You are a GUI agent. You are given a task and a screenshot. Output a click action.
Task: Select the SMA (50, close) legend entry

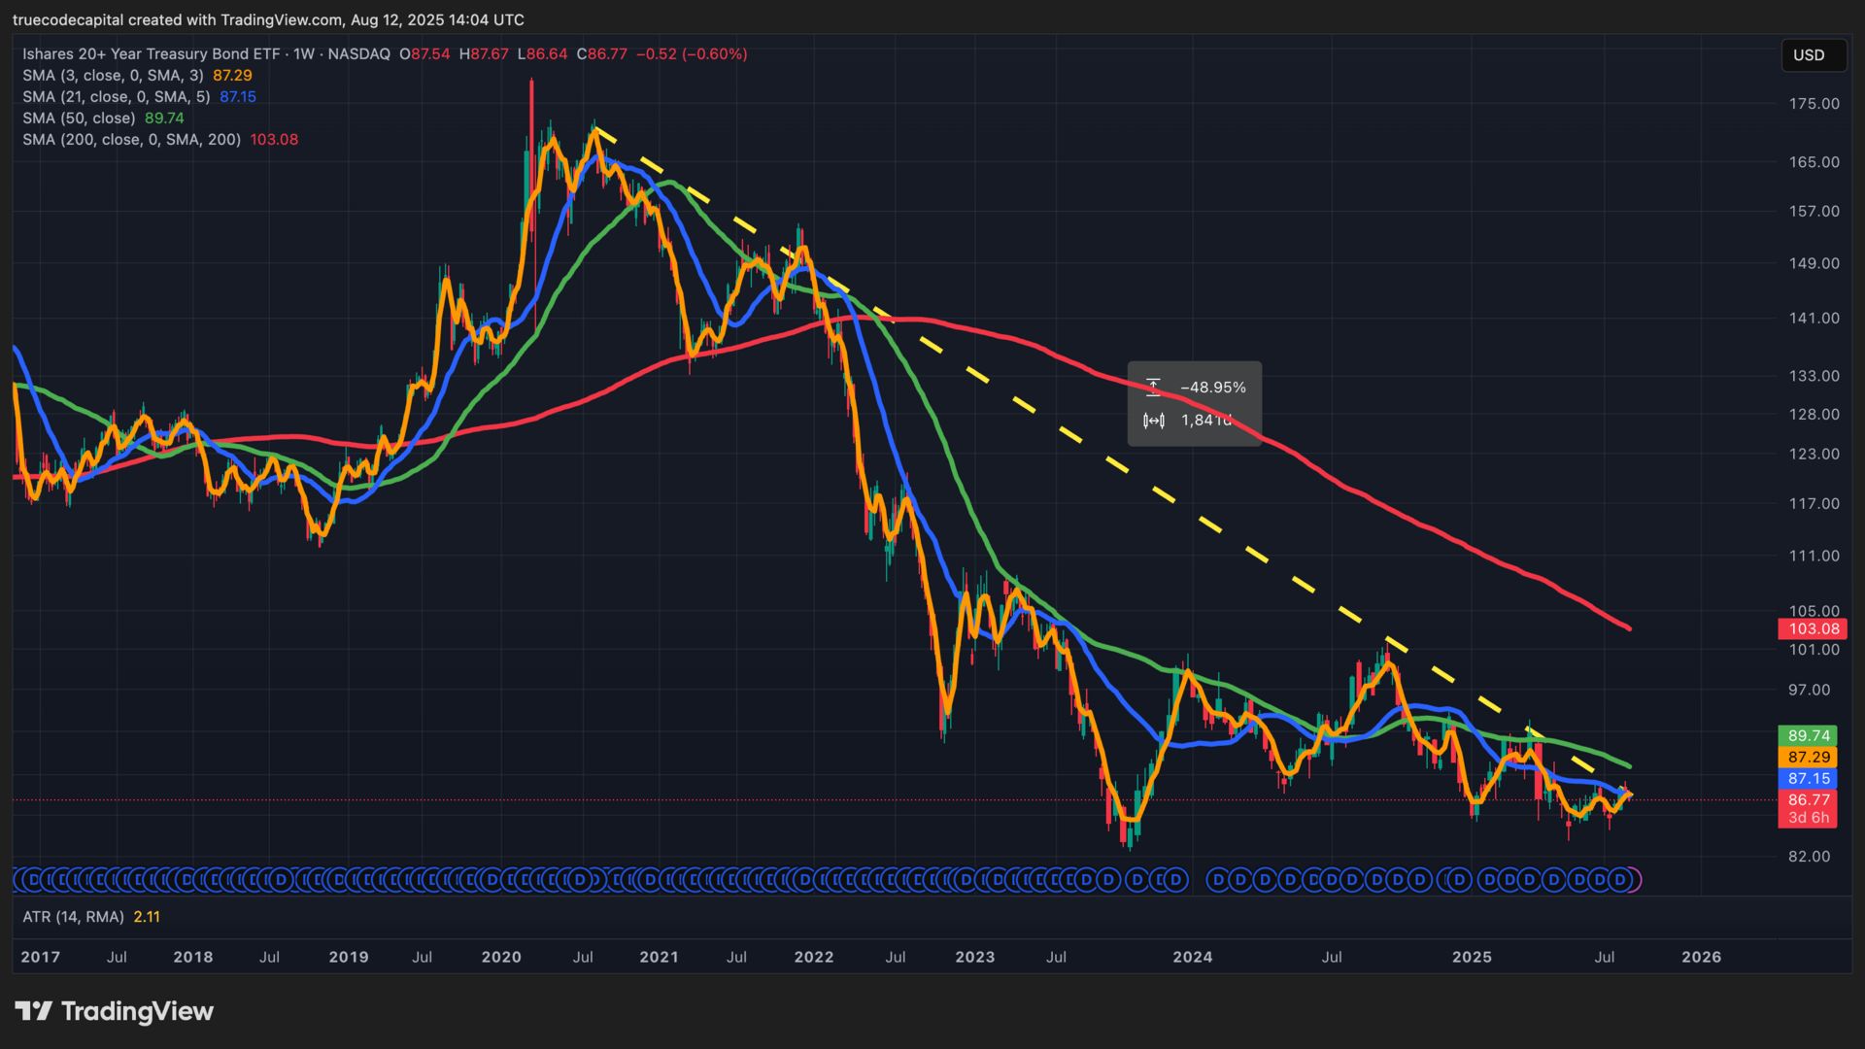click(79, 118)
